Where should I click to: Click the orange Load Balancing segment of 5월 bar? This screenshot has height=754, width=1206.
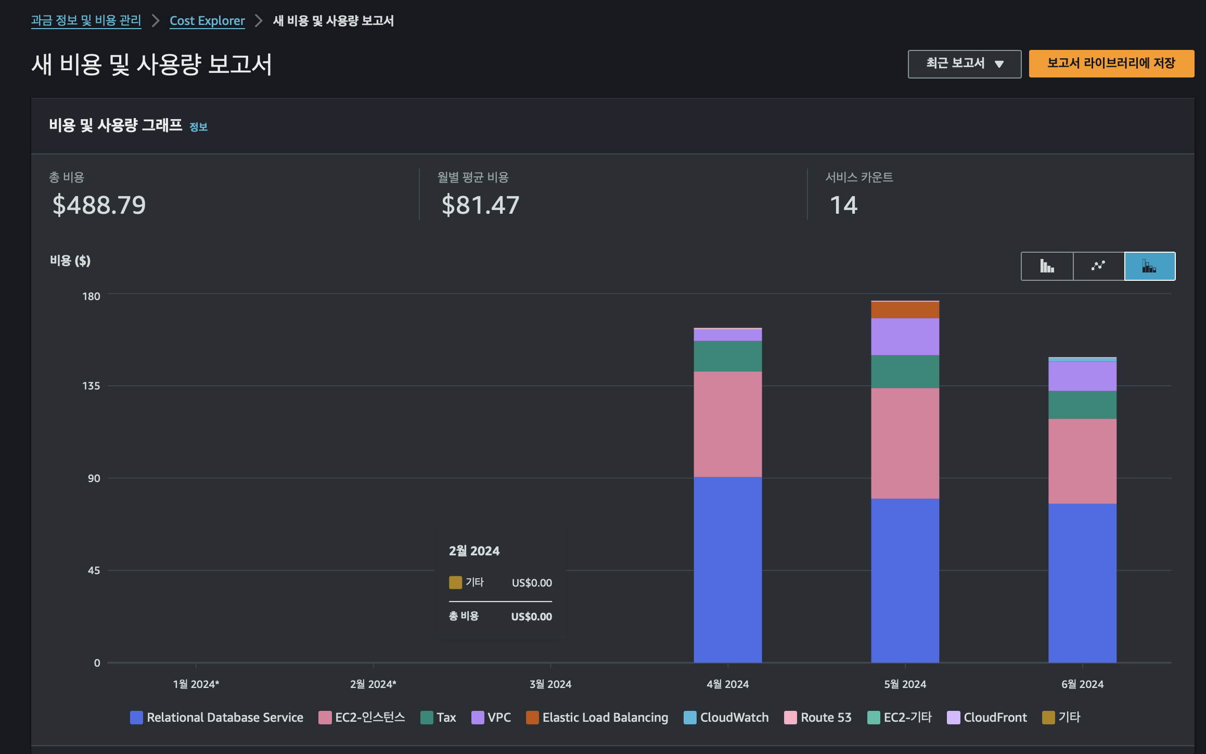[x=905, y=310]
